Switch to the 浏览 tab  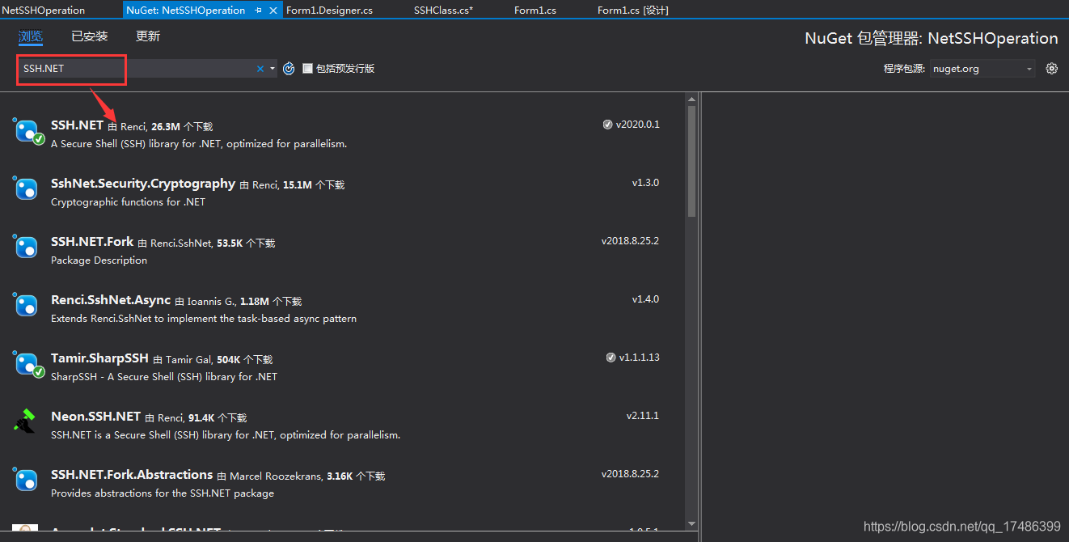click(31, 36)
